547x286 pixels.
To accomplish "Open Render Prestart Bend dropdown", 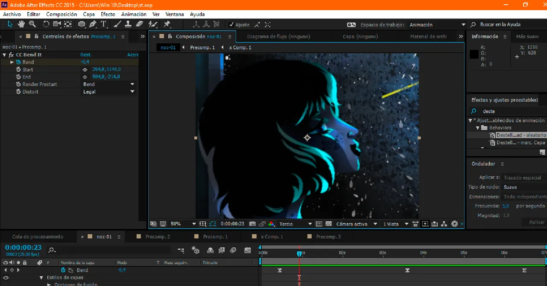I will pyautogui.click(x=109, y=85).
